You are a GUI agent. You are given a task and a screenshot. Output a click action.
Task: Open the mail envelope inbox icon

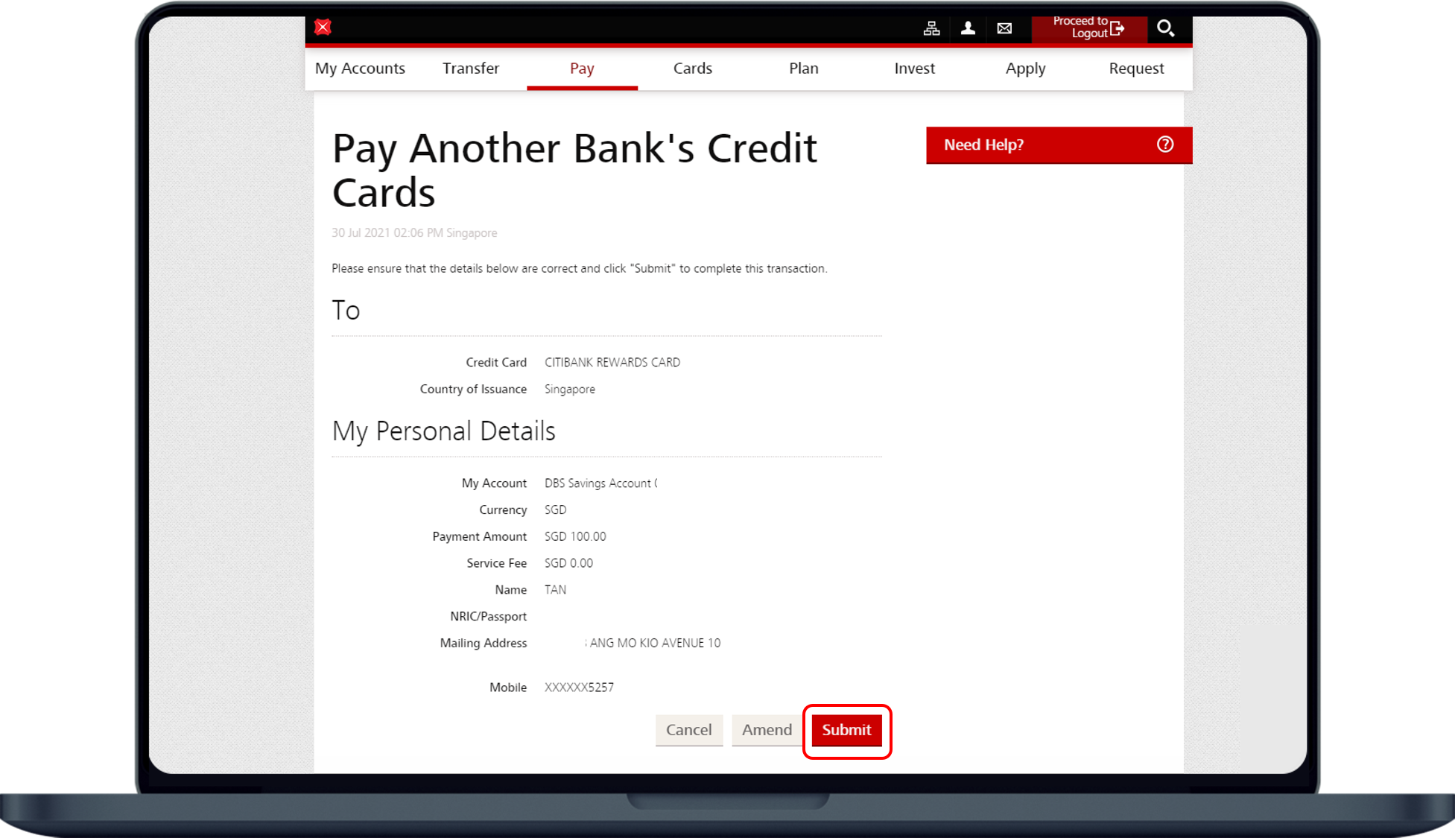coord(1004,28)
